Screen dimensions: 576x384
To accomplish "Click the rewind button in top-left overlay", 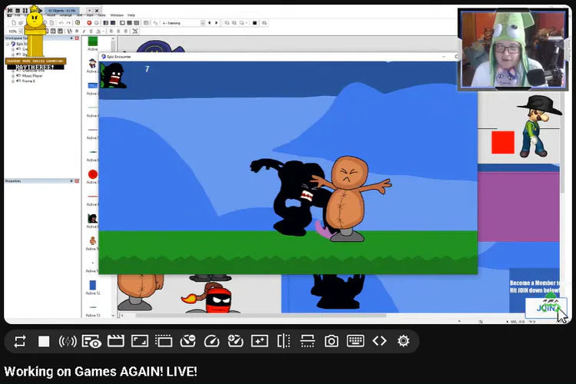I will [x=10, y=11].
